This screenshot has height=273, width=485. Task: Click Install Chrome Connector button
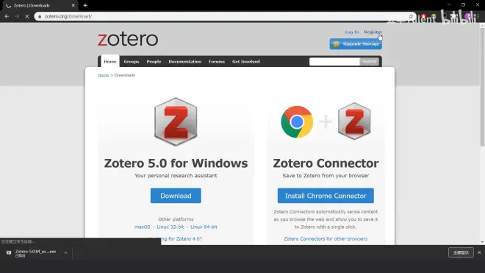click(326, 196)
